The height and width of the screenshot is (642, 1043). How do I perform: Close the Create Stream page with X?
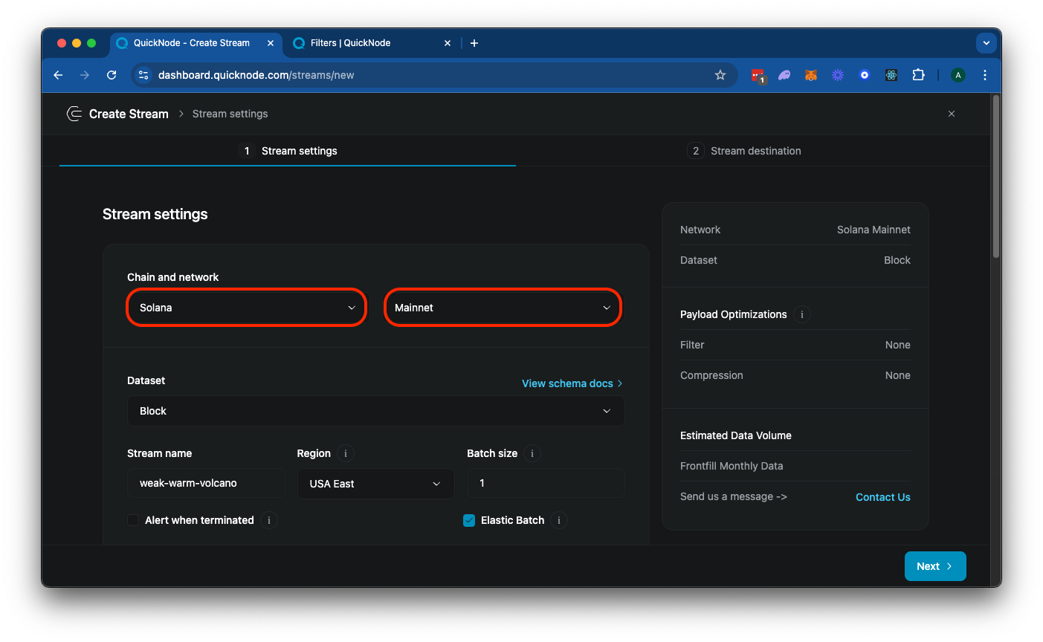tap(952, 114)
